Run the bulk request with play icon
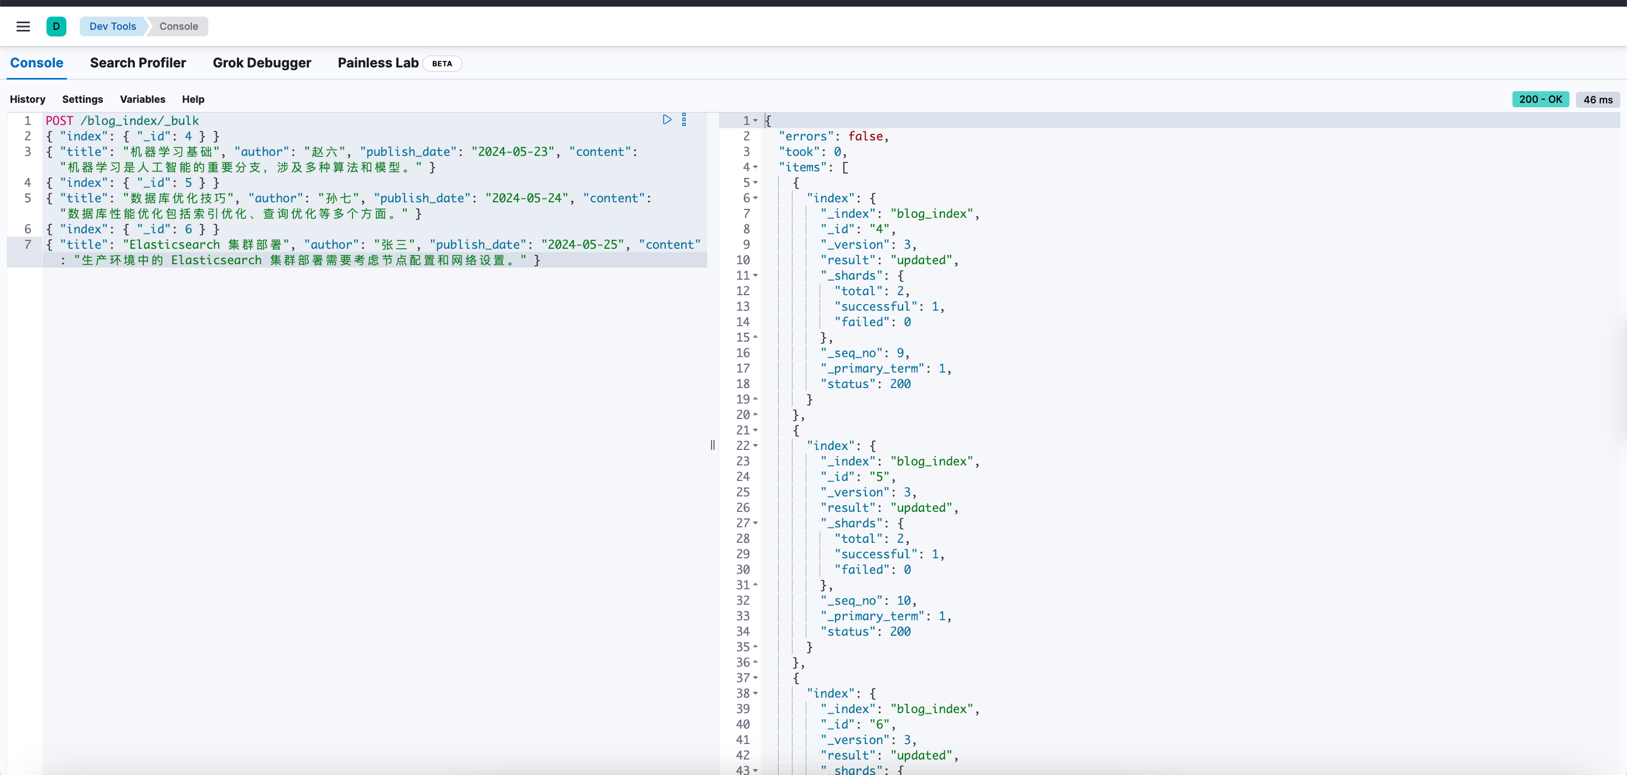The image size is (1627, 775). tap(667, 120)
